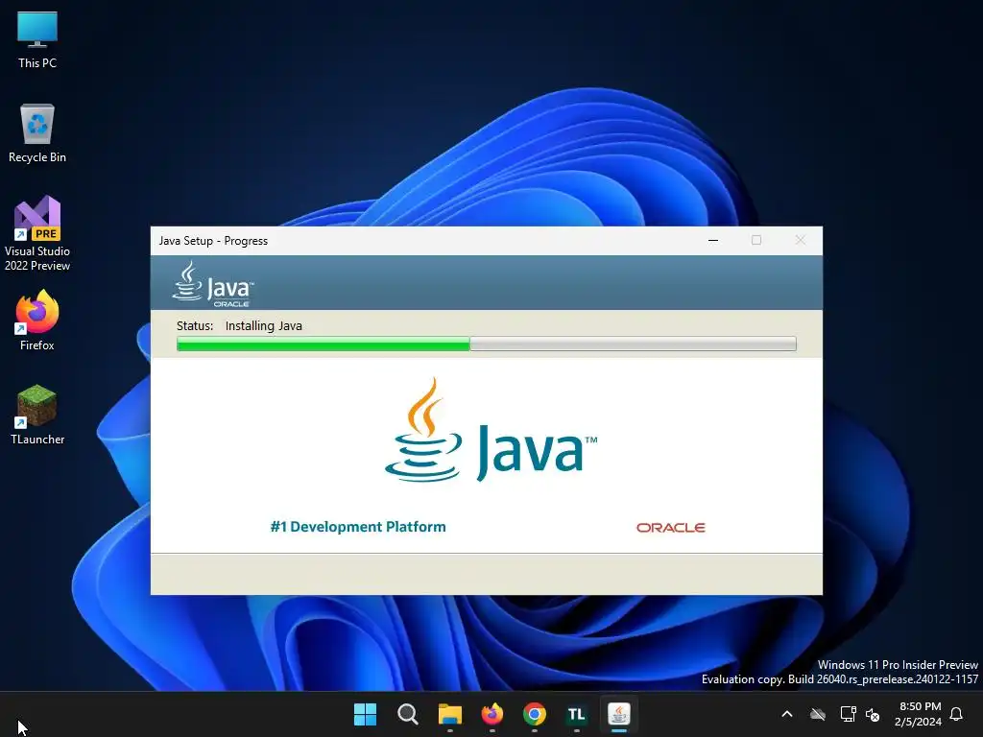Click the large Java logo
Viewport: 983px width, 737px height.
coord(491,430)
